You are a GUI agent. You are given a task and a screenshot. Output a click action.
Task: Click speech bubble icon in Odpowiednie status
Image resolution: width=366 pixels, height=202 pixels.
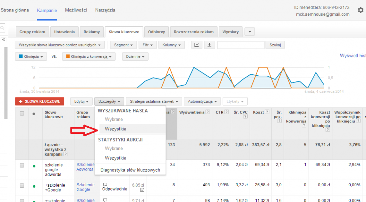105,185
